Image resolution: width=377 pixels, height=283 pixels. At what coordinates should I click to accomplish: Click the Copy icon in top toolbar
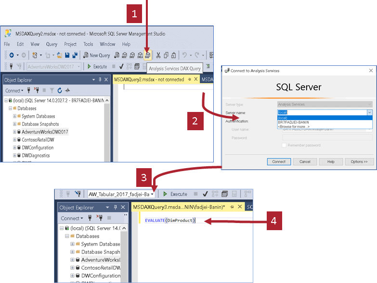(166, 55)
